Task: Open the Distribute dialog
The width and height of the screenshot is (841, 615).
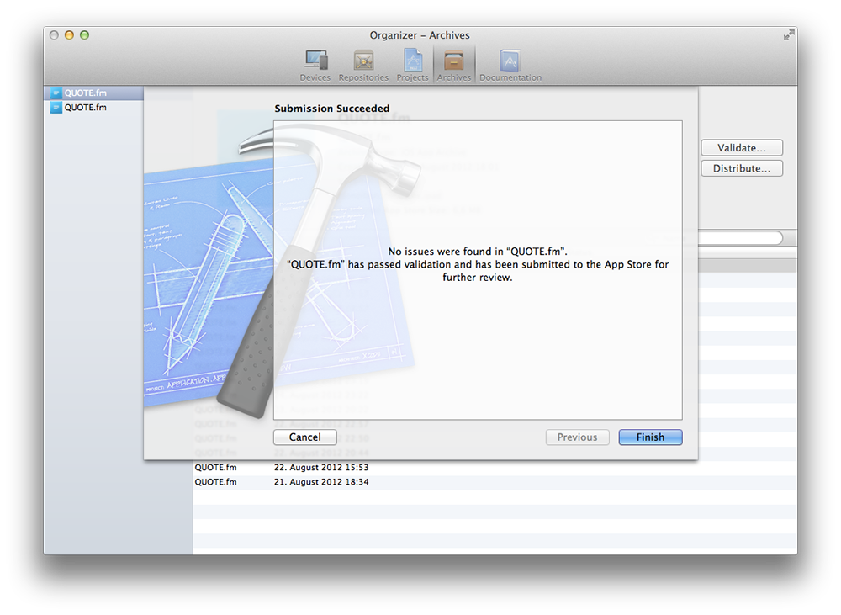Action: [742, 167]
